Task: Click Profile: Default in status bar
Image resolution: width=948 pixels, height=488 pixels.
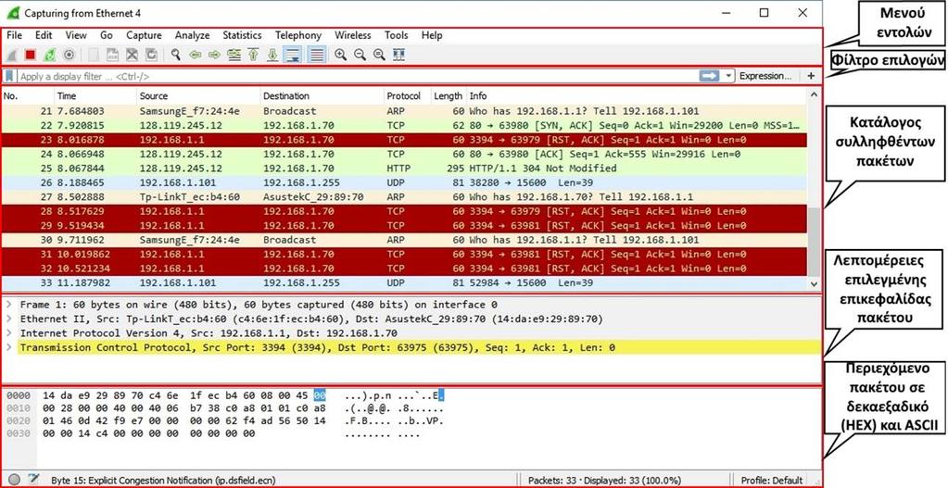Action: 772,481
